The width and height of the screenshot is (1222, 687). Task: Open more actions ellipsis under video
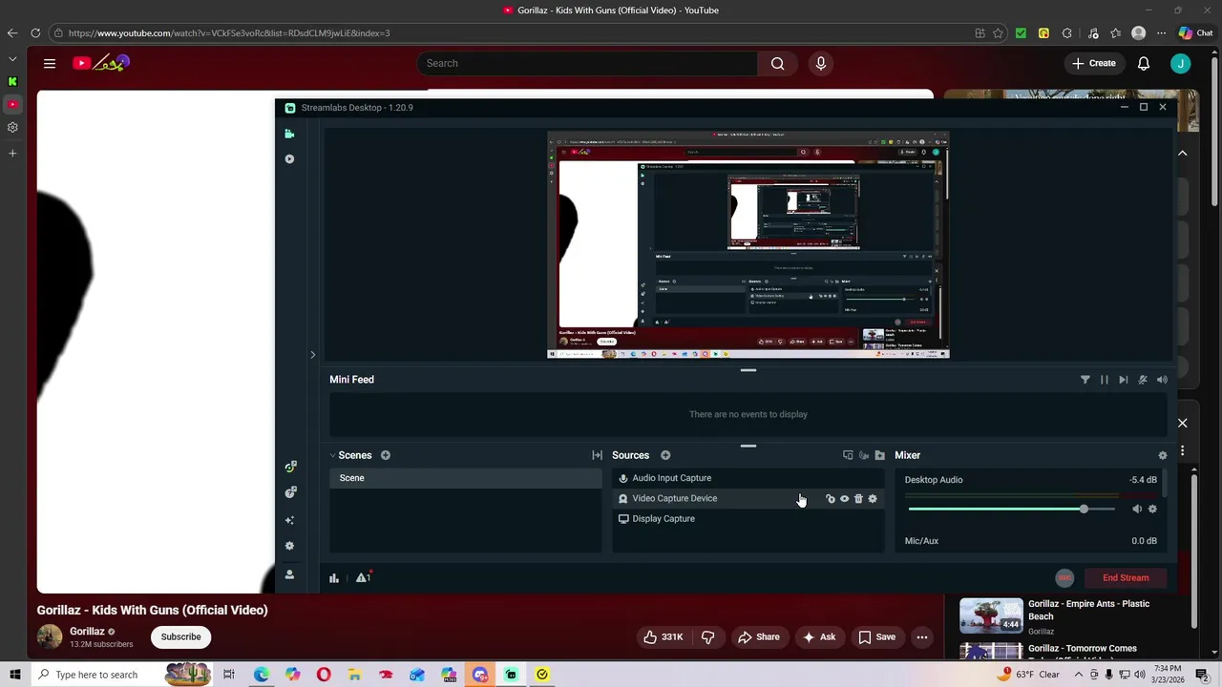(x=922, y=637)
